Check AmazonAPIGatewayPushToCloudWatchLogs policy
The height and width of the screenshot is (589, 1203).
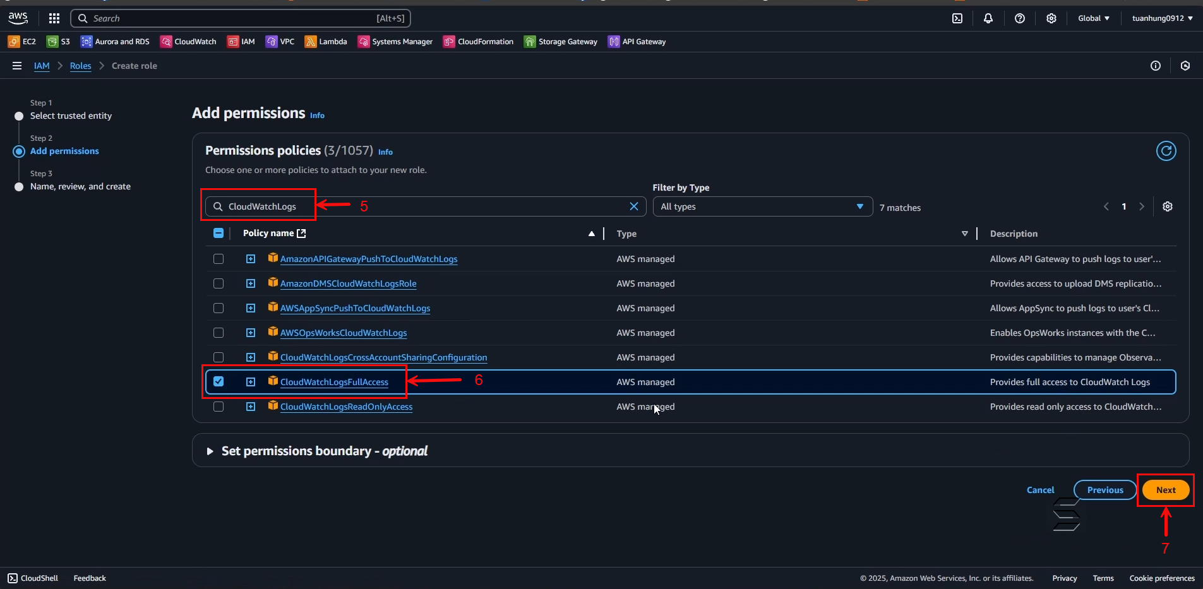218,259
